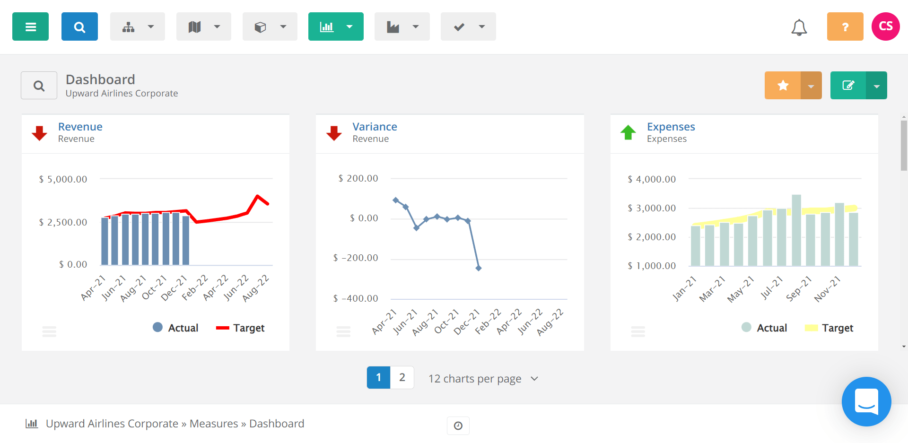This screenshot has height=443, width=908.
Task: Click the blue search icon in toolbar
Action: click(79, 26)
